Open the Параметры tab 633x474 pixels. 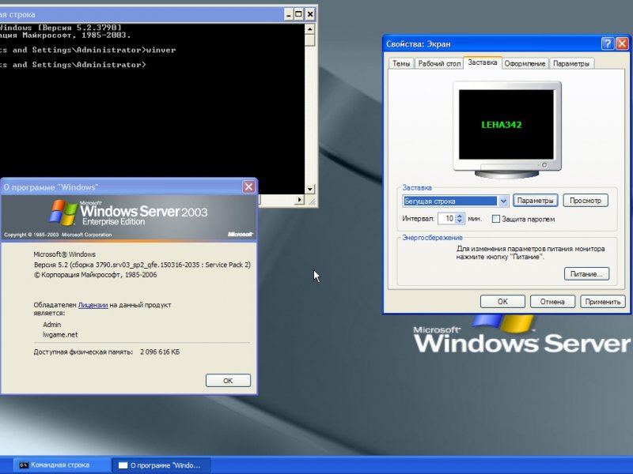pyautogui.click(x=570, y=64)
